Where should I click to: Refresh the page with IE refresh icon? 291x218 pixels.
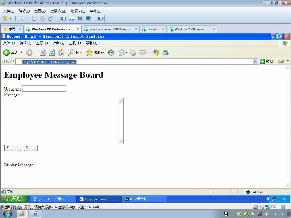click(52, 53)
